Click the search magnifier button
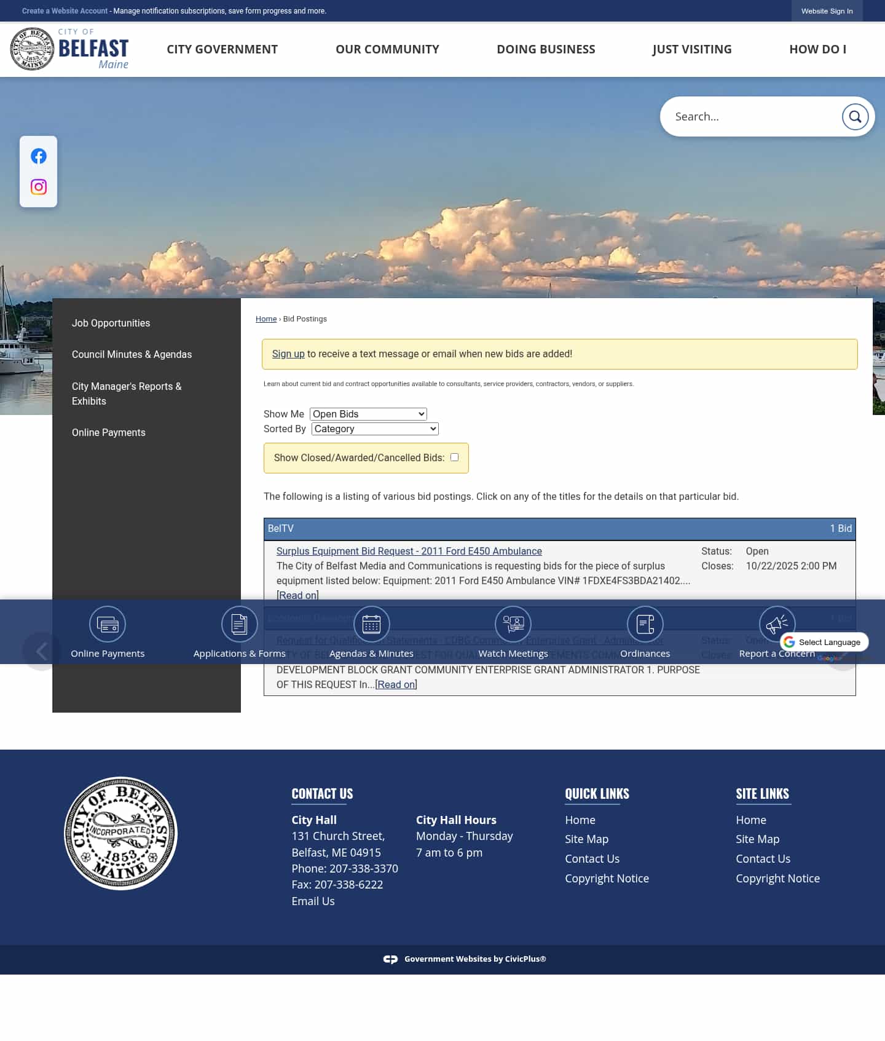 [854, 117]
